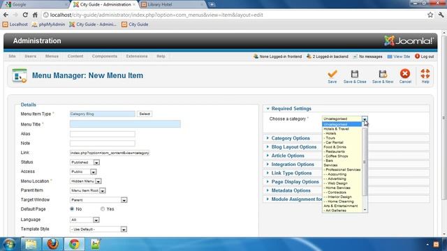Open the Parent Item dropdown
The height and width of the screenshot is (251, 447).
coord(88,190)
